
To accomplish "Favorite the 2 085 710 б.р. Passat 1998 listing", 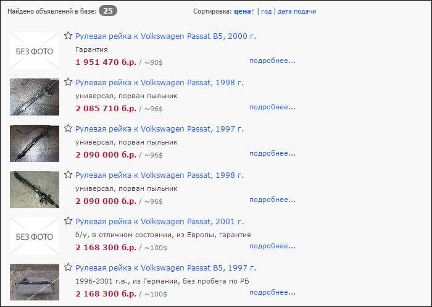I will click(x=68, y=82).
